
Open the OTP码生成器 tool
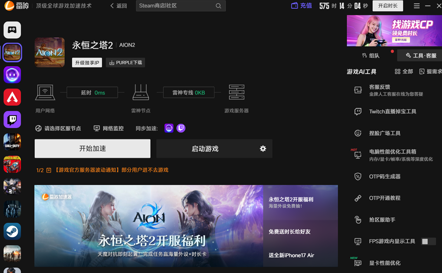[385, 176]
